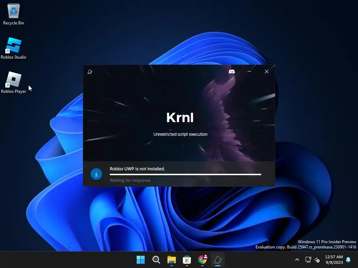
Task: Click the muted volume tray icon
Action: tap(317, 260)
